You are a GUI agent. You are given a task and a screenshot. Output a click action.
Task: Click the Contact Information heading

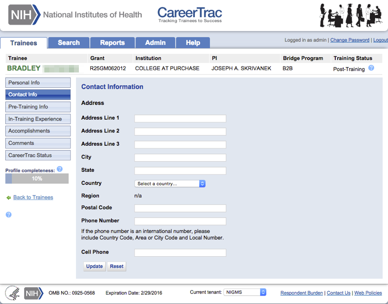pyautogui.click(x=112, y=87)
